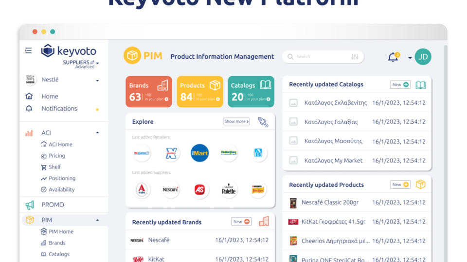Open KitKat Γκοφρέτες 41.5gr product
The width and height of the screenshot is (467, 262).
[x=357, y=222]
